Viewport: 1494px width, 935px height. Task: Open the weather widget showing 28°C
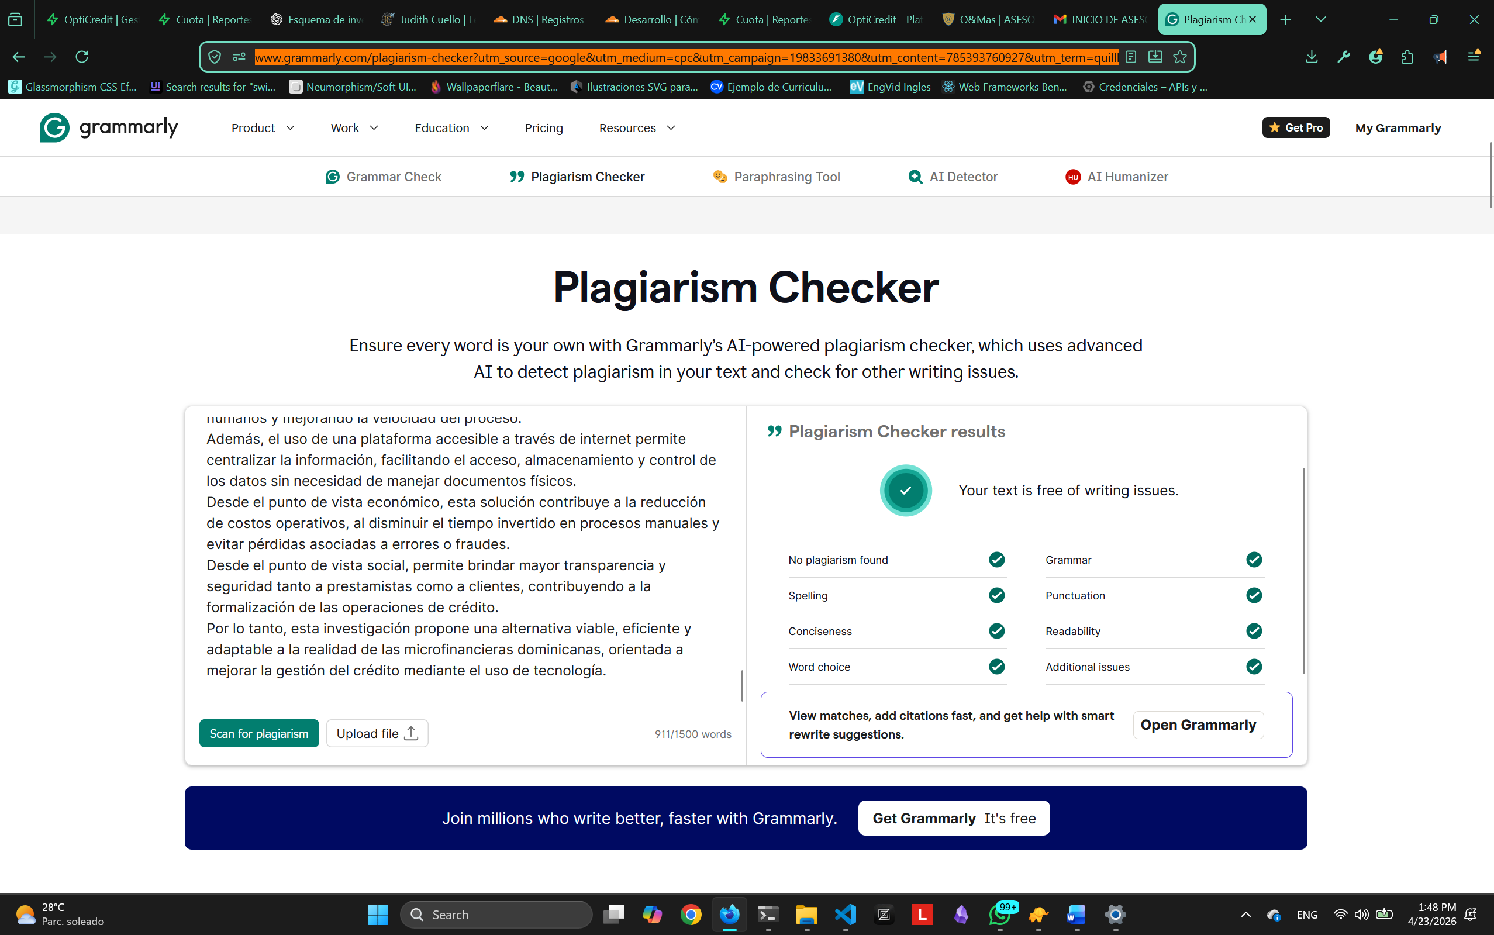tap(60, 914)
